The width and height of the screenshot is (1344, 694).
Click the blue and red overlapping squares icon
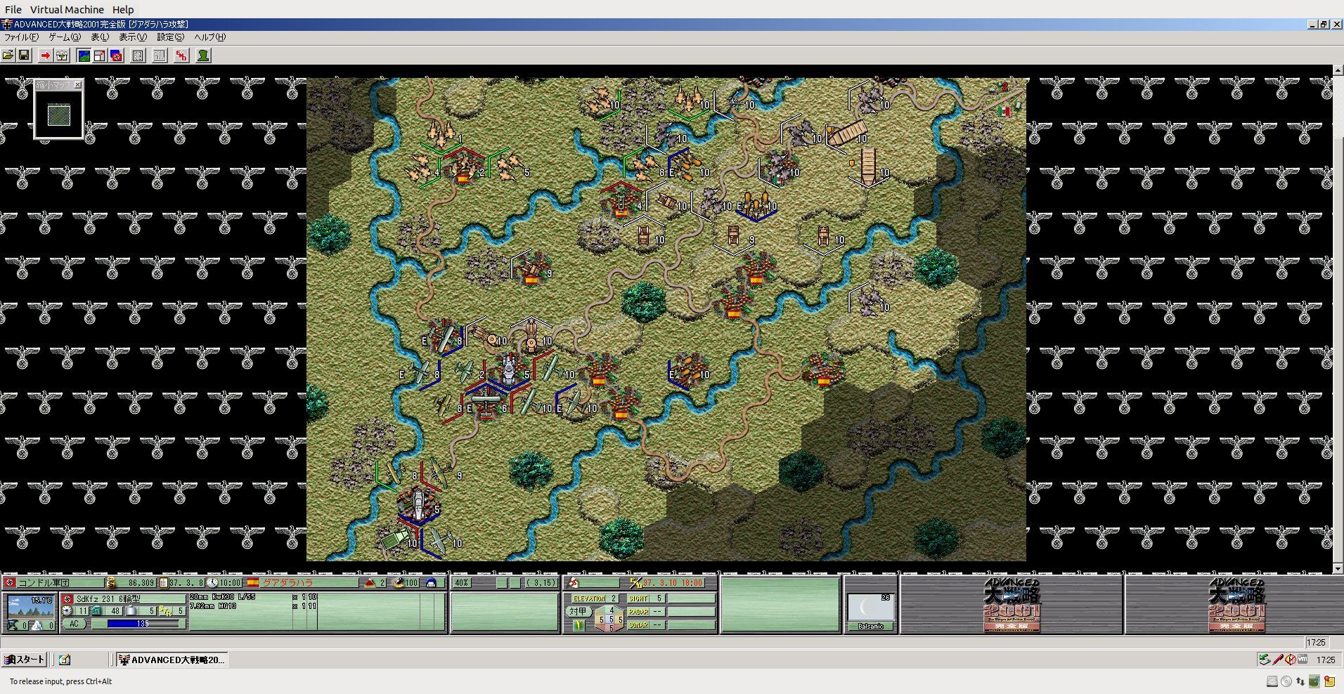[x=116, y=55]
